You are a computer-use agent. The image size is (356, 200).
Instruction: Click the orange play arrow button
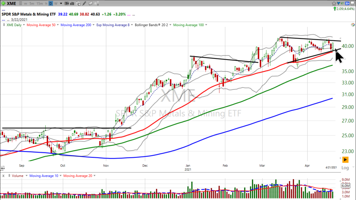point(345,160)
